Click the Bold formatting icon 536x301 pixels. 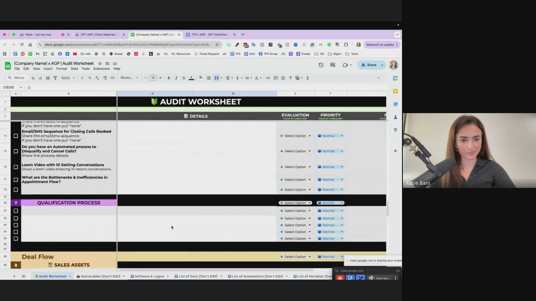[x=169, y=78]
